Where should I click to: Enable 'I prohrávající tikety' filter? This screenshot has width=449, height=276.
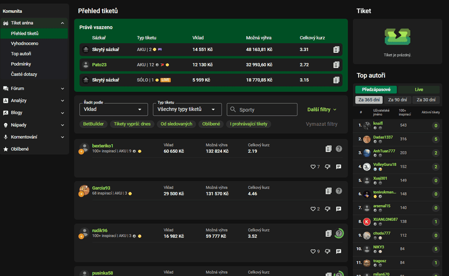(x=248, y=124)
